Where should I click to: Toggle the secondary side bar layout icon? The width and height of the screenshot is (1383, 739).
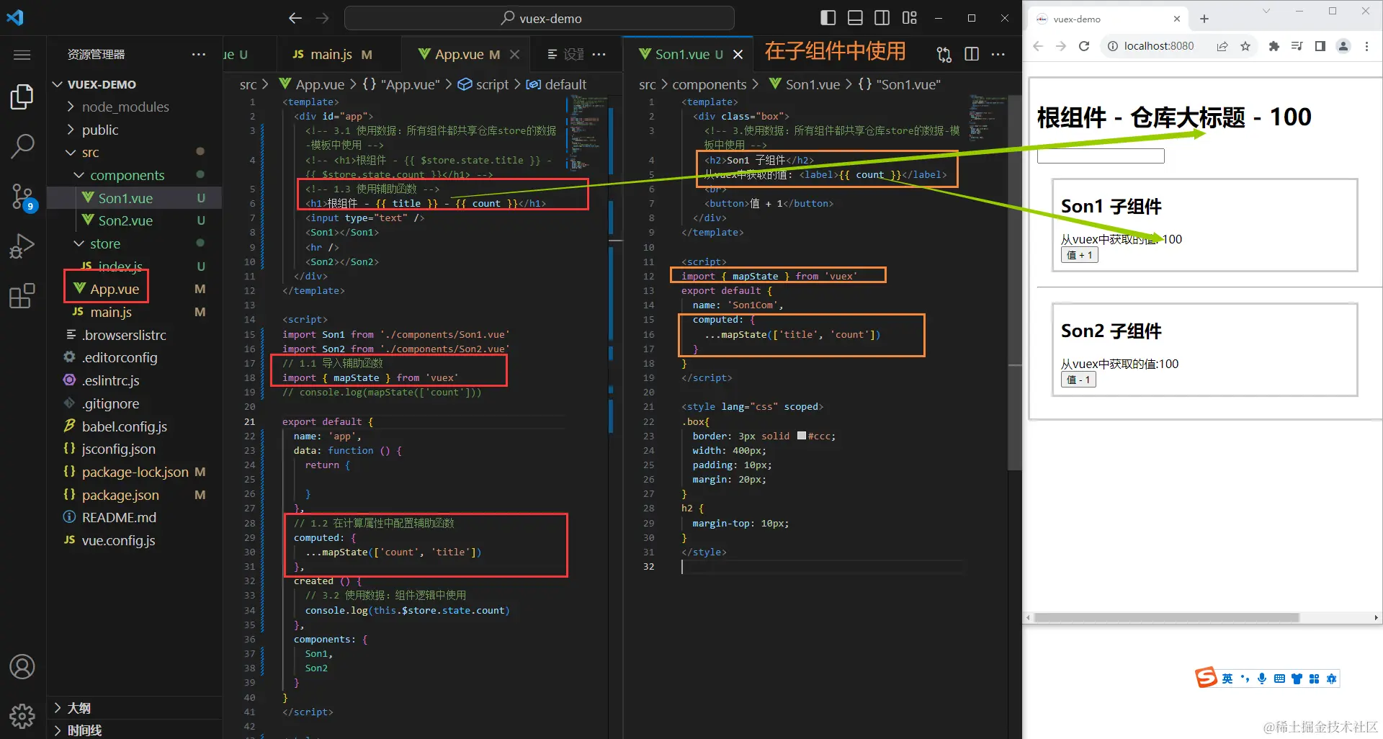(x=882, y=18)
